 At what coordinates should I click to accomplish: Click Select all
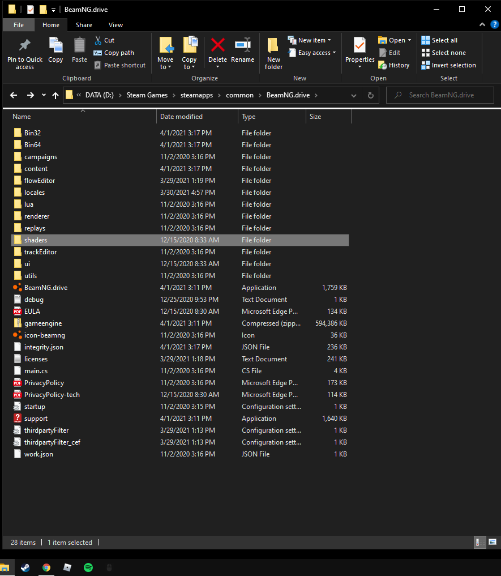439,40
